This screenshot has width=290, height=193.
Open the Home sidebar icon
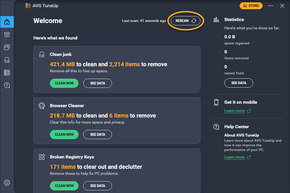[x=7, y=22]
